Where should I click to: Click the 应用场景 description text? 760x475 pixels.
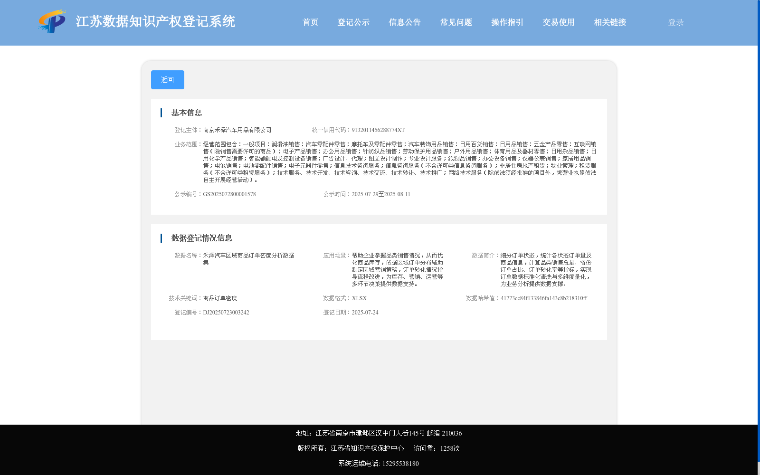point(398,270)
